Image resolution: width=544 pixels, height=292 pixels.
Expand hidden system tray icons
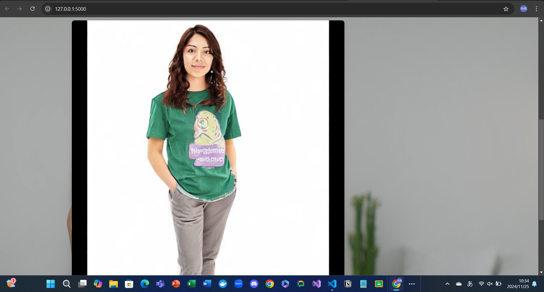[447, 284]
